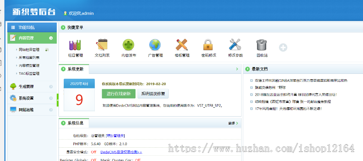Open the DedeCMS目录权限检测 link

pos(121,152)
